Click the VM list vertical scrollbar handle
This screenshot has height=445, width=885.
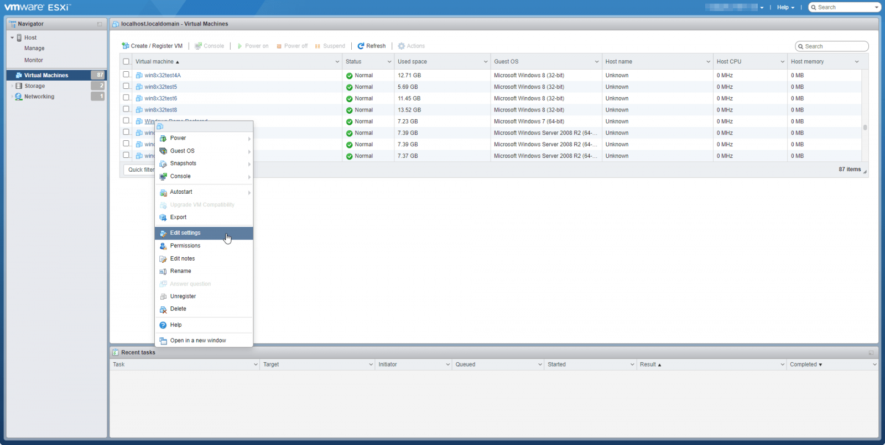[x=865, y=128]
